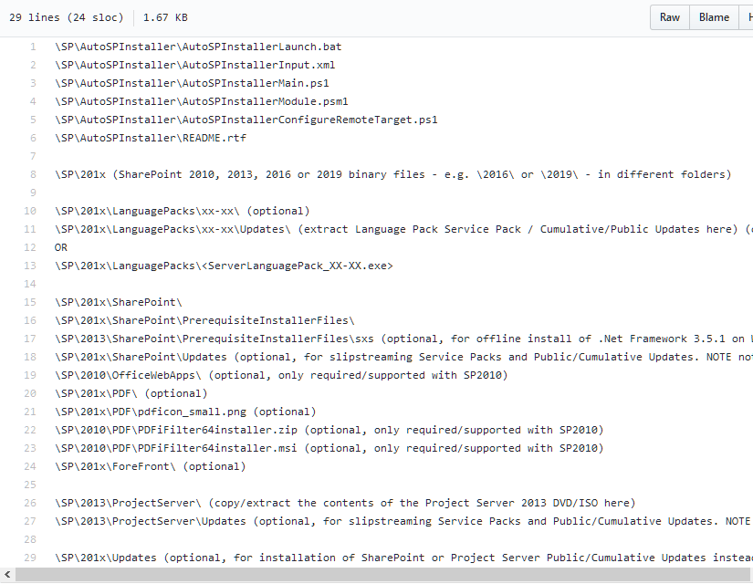Open the Raw file view
The height and width of the screenshot is (584, 753).
point(669,17)
